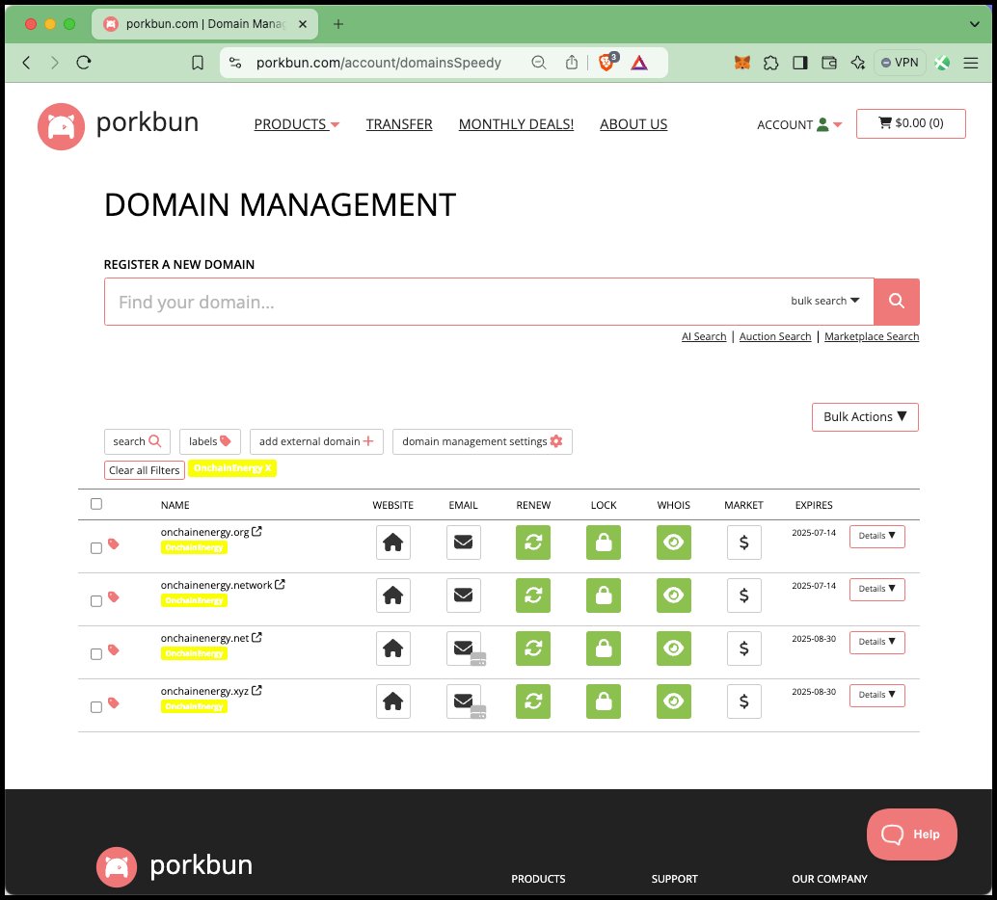Toggle domain lock for onchainenergy.network
The width and height of the screenshot is (997, 900).
(604, 595)
